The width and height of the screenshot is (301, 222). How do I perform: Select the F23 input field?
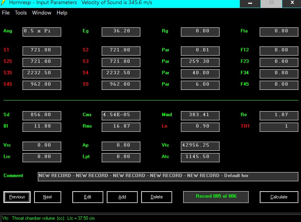pyautogui.click(x=279, y=62)
